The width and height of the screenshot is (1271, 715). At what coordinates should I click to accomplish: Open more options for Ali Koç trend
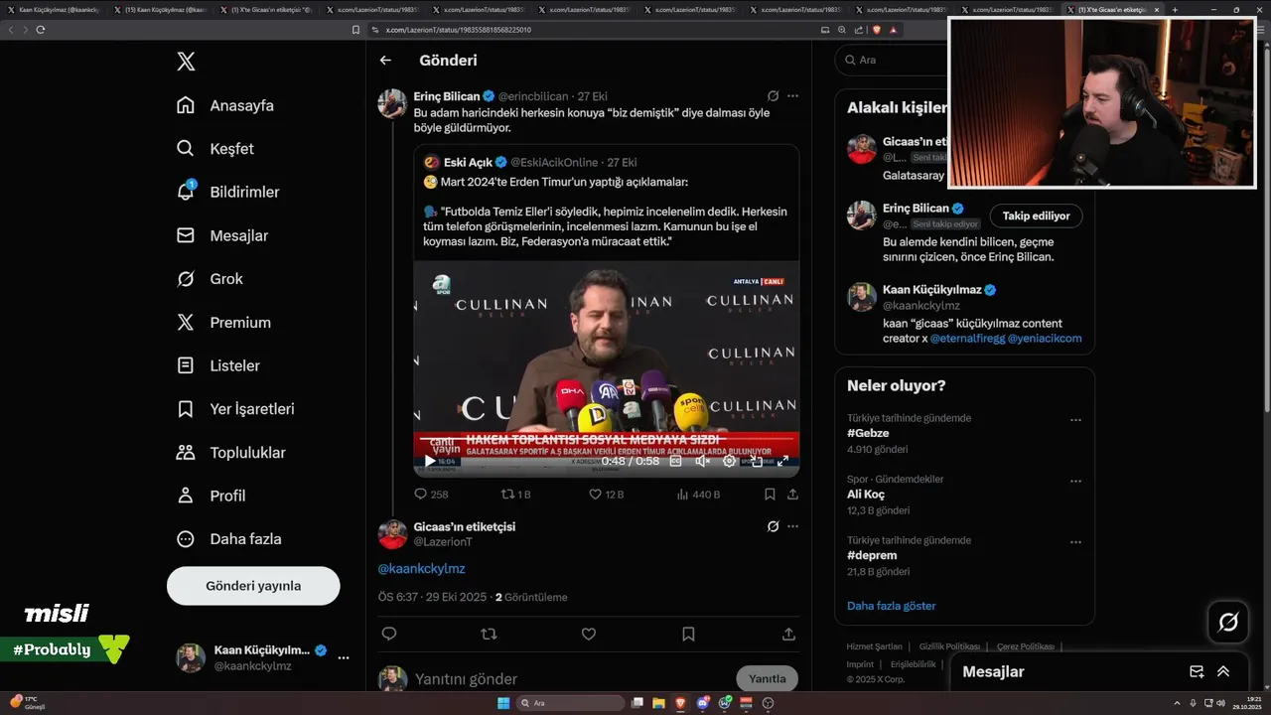[x=1075, y=481]
